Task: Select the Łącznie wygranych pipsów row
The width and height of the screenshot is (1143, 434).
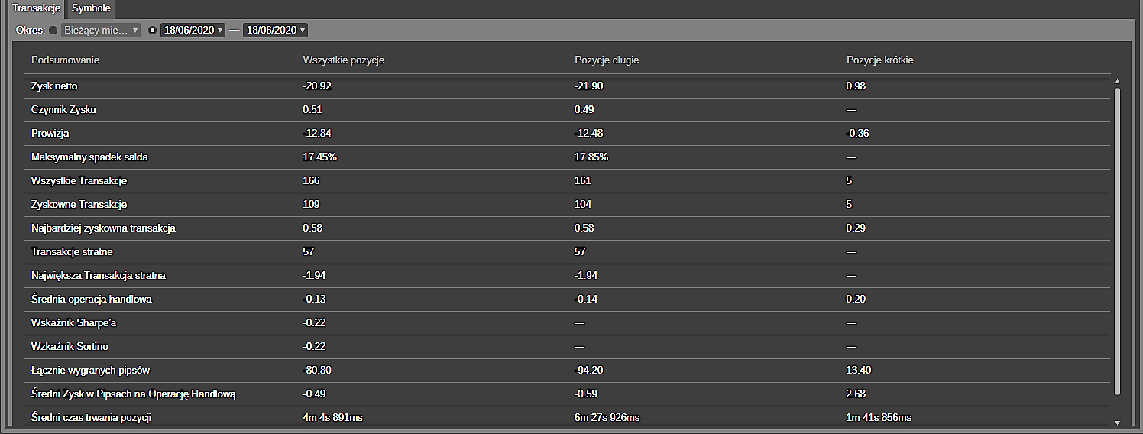Action: pos(567,371)
